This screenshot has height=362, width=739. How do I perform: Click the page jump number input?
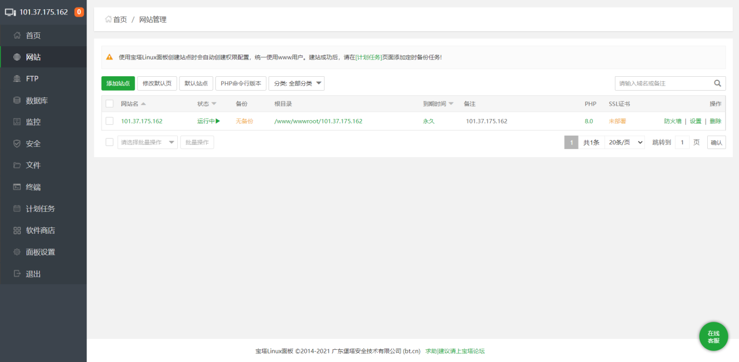(682, 142)
